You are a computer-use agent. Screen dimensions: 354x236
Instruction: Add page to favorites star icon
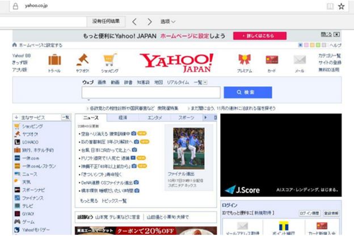click(341, 6)
